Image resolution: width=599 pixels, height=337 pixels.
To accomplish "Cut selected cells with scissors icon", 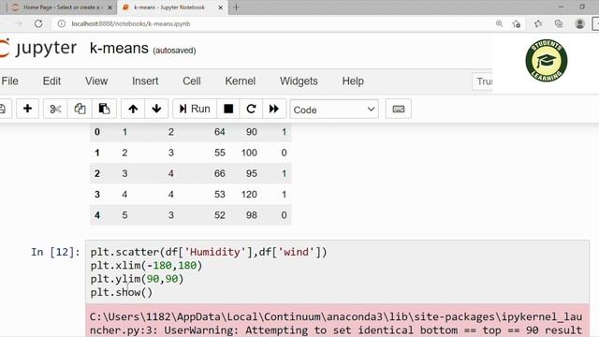I will pos(55,109).
